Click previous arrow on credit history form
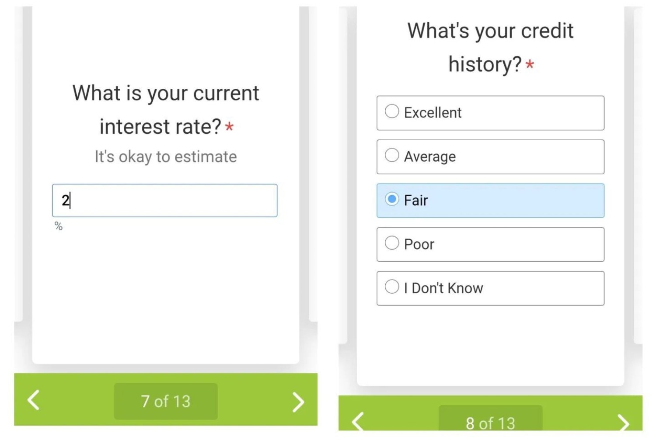Viewport: 656px width, 437px height. tap(358, 421)
